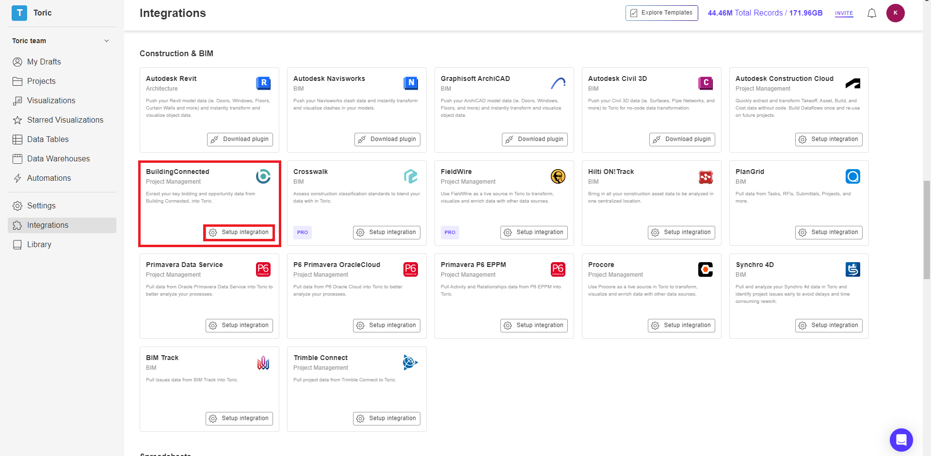
Task: Setup integration for Hilti ON!Track
Action: 681,232
